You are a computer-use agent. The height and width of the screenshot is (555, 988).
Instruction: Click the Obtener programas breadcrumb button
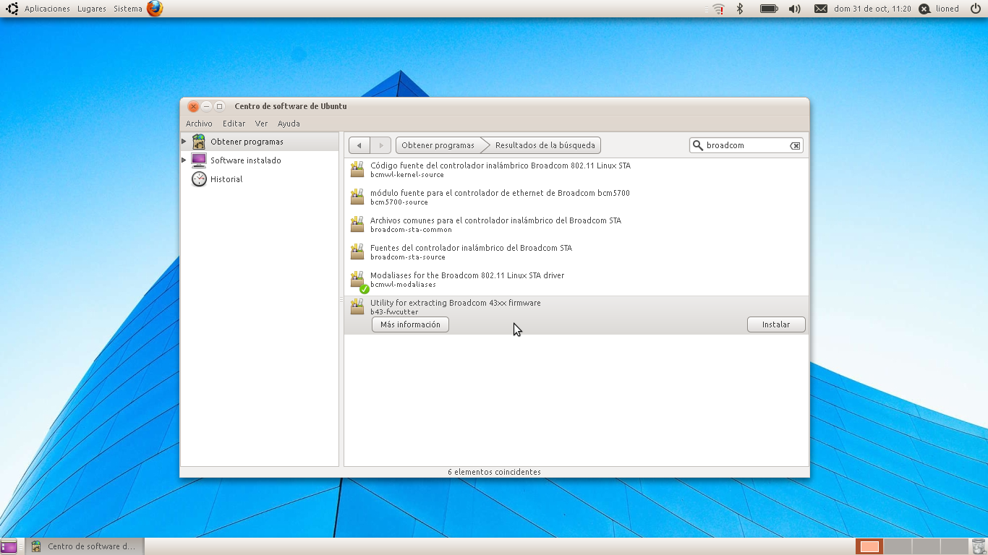tap(438, 145)
